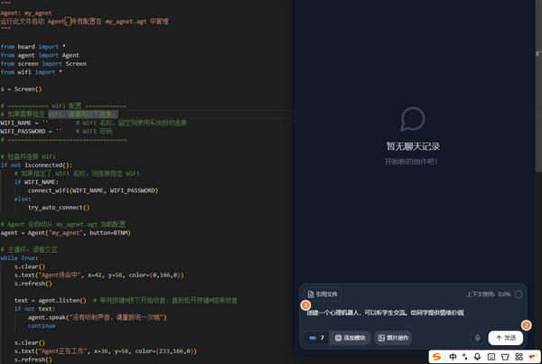Click the chat bubble empty-state icon
The width and height of the screenshot is (542, 364).
click(413, 119)
